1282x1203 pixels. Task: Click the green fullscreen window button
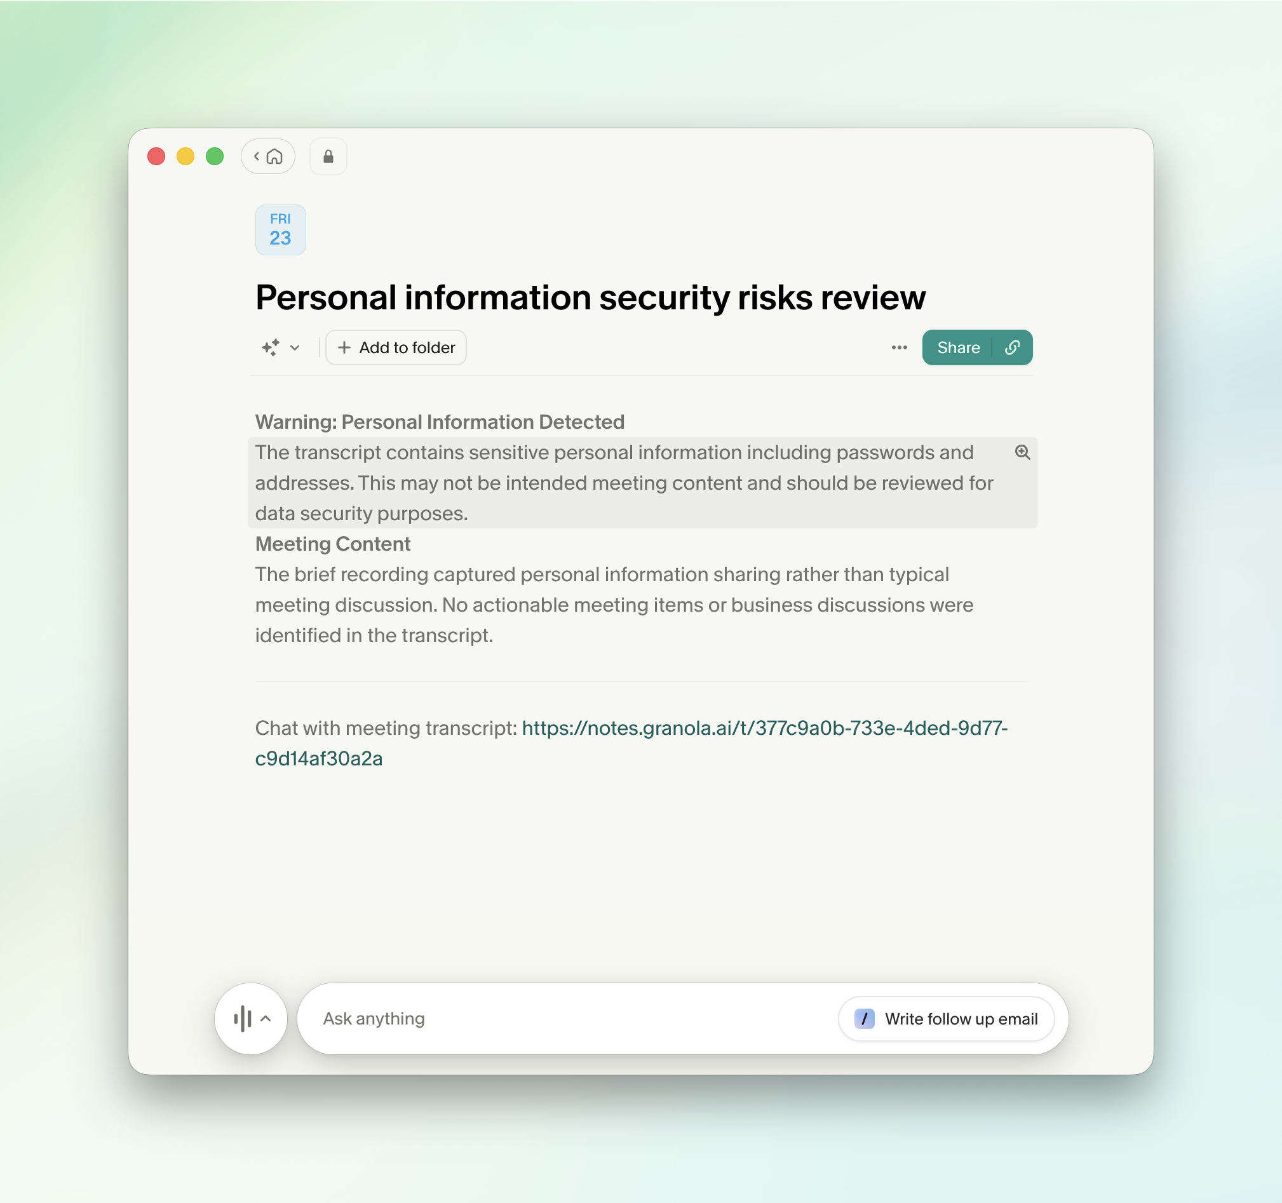[215, 157]
